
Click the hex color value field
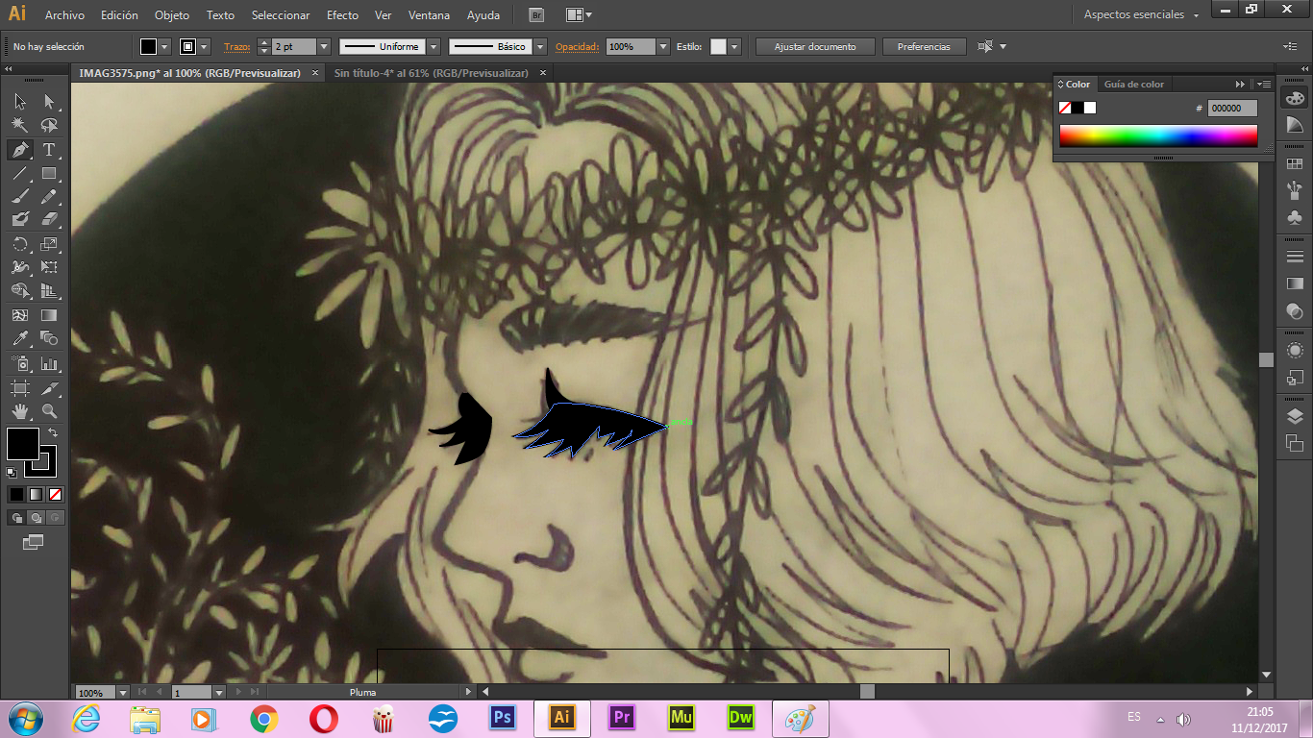tap(1232, 109)
